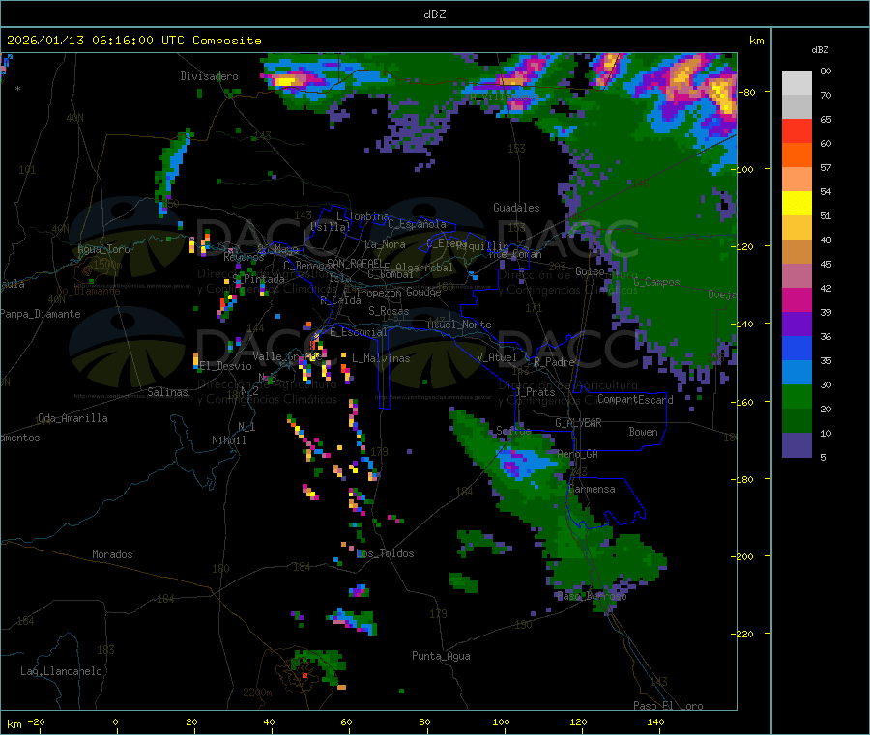
Task: Pick the 5 dBZ purple color swatch
Action: coord(797,445)
